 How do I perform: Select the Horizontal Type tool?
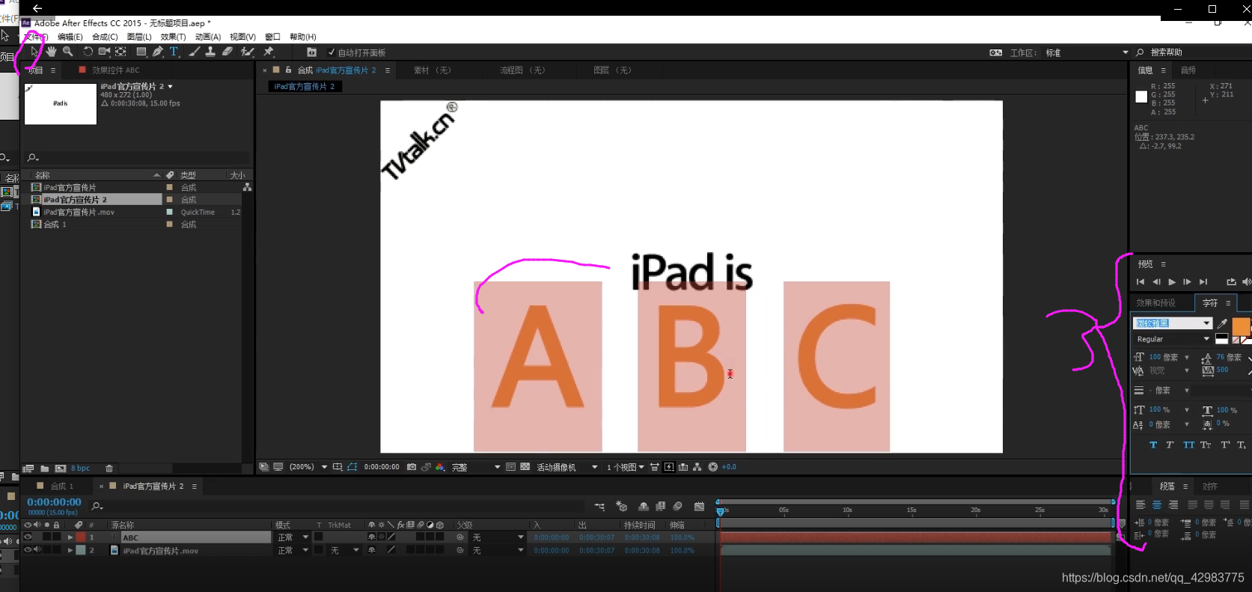coord(174,52)
